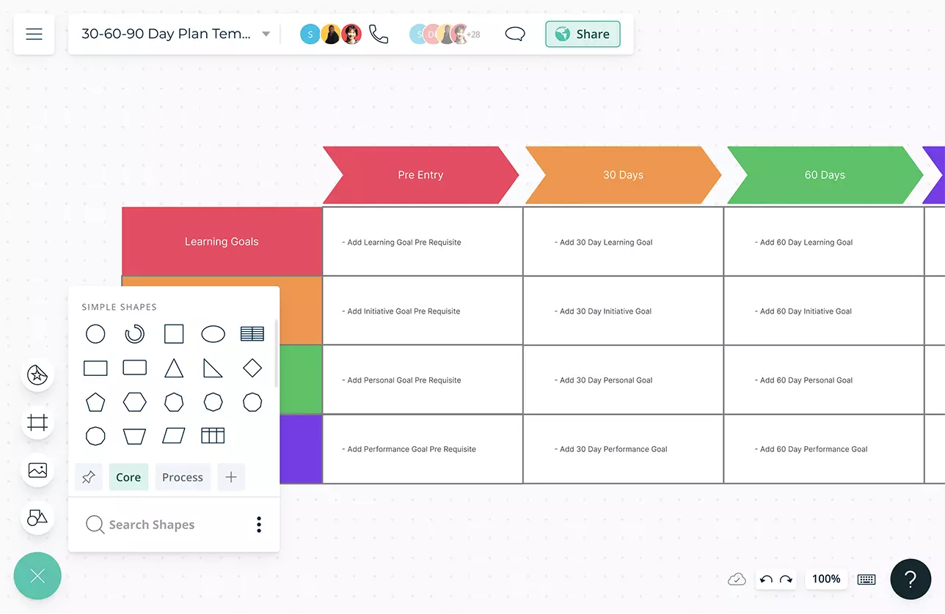Pick the rounded rectangle shape
Image resolution: width=945 pixels, height=614 pixels.
(x=134, y=368)
